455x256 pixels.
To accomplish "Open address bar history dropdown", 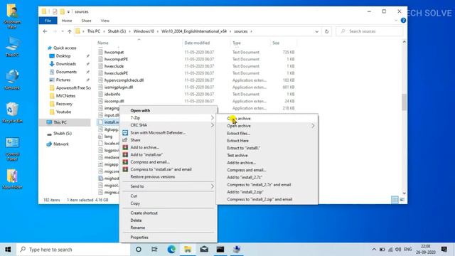I will (316, 31).
